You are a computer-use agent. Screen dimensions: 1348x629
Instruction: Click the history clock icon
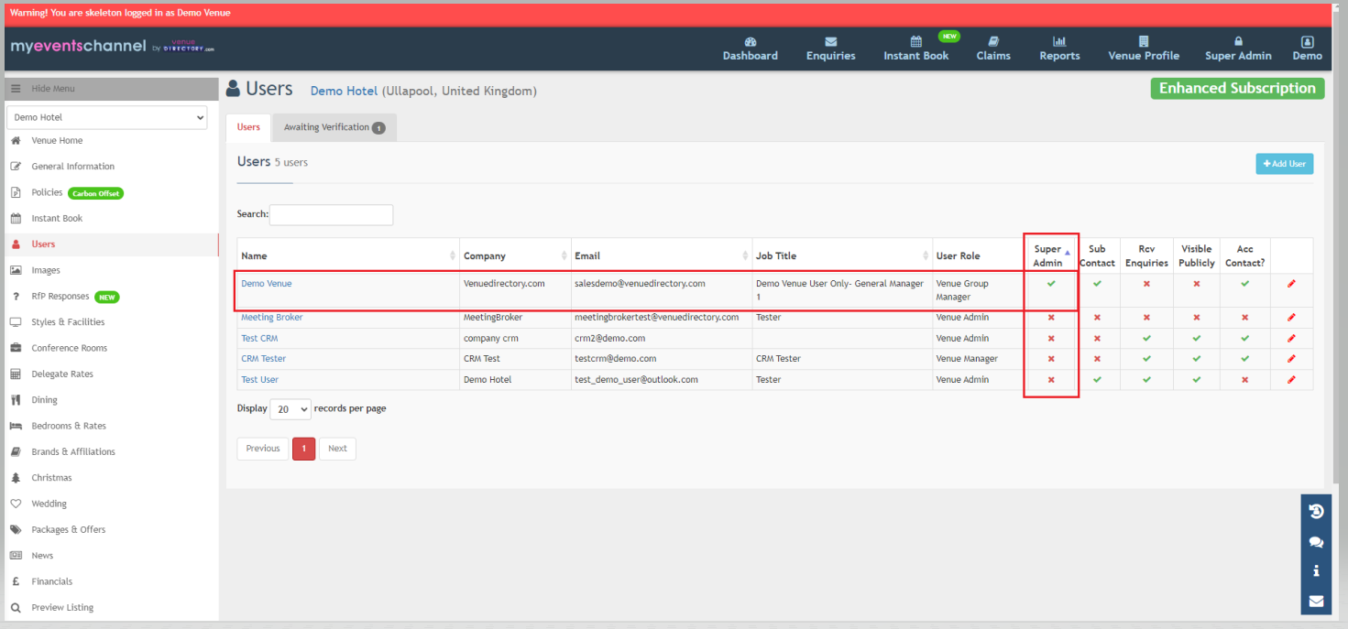[x=1316, y=511]
